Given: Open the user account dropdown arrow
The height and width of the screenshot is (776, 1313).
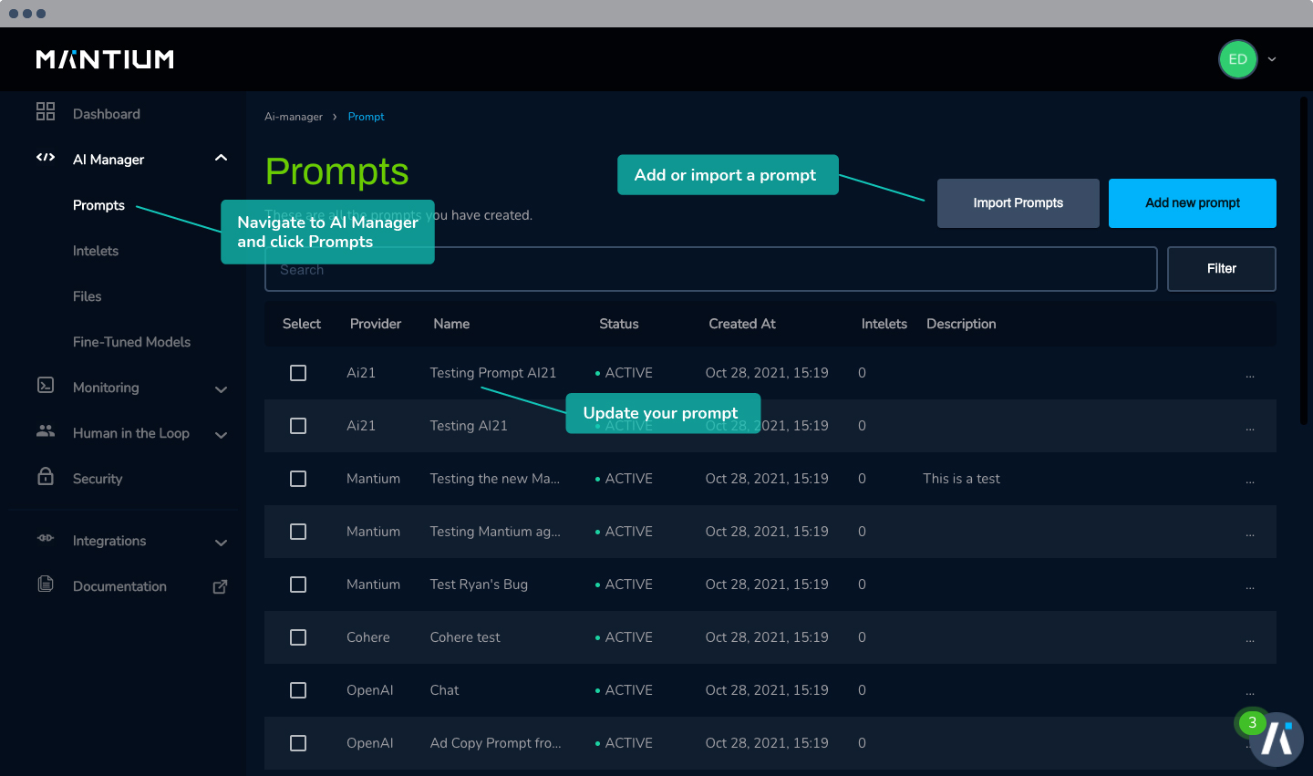Looking at the screenshot, I should (x=1272, y=59).
